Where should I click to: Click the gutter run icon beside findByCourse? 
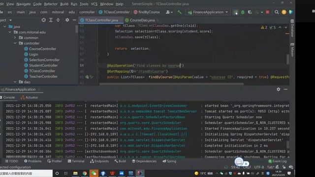(x=87, y=77)
